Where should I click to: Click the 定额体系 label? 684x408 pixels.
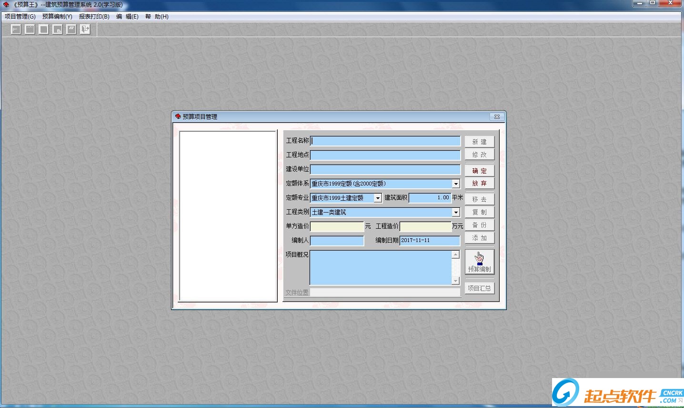(x=298, y=184)
